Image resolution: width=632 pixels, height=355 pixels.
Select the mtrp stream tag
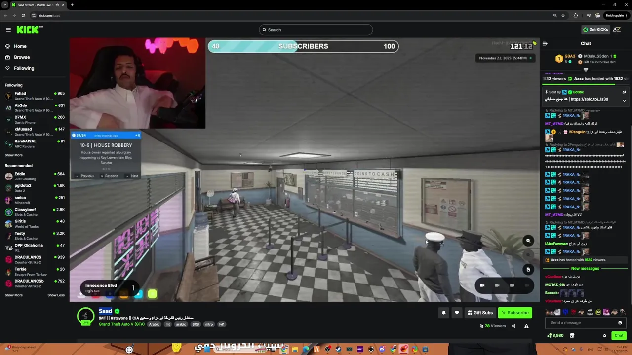pyautogui.click(x=209, y=324)
